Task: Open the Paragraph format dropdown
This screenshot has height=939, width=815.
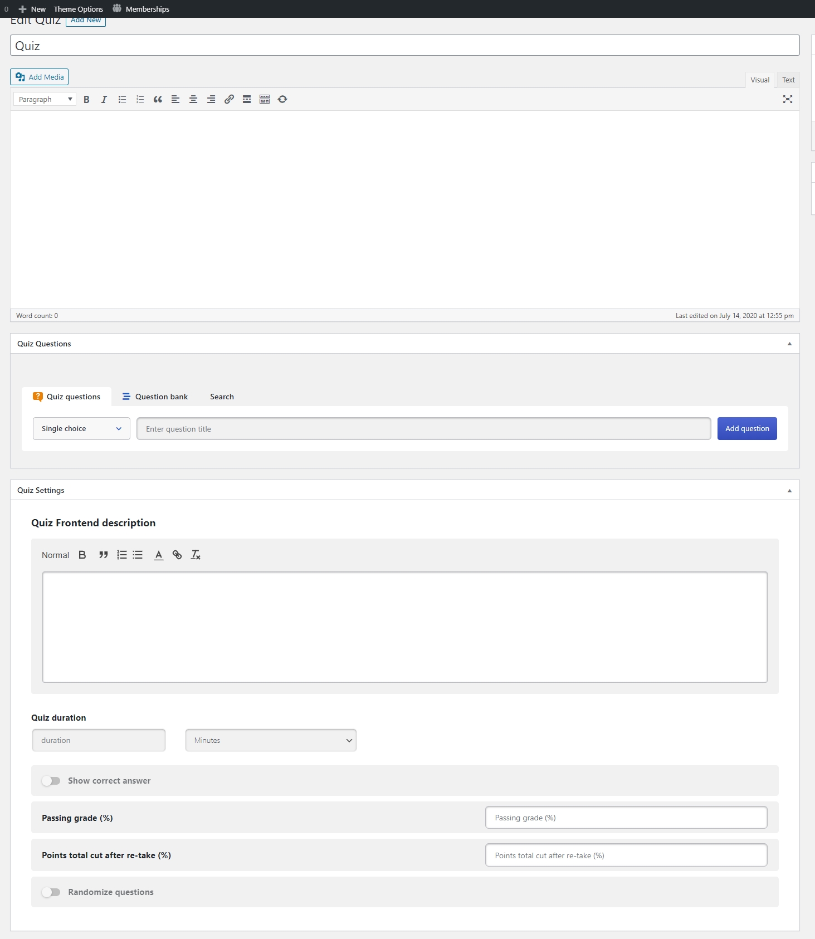Action: (45, 99)
